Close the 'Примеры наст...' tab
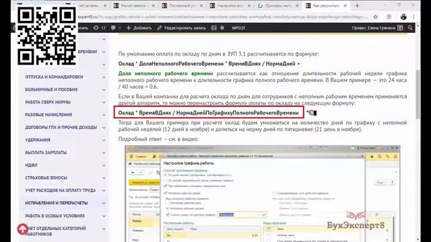 (x=297, y=6)
